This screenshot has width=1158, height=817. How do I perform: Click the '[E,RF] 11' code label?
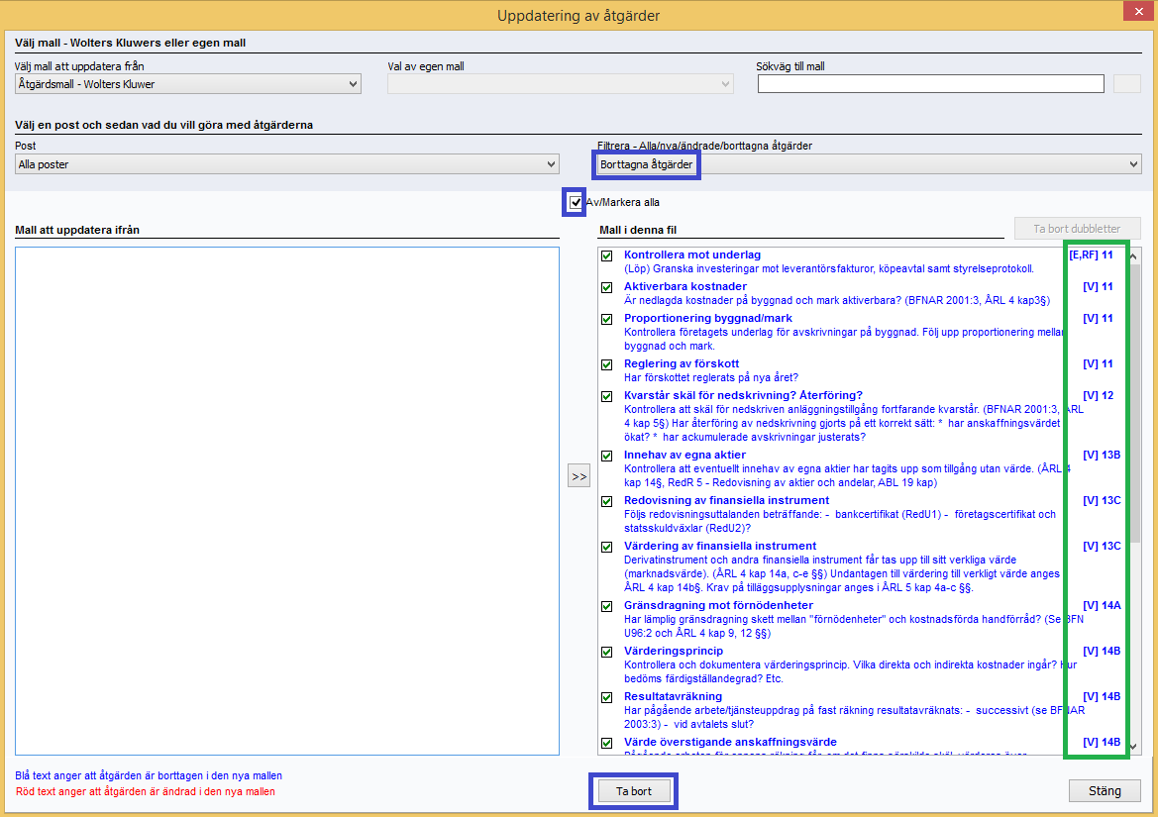(x=1091, y=255)
